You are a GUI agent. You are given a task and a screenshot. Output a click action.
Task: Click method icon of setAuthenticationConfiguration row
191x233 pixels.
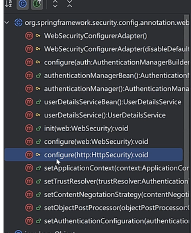[29, 221]
